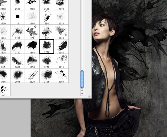167x137 pixels.
Task: Click the scrollbar down arrow
Action: tap(82, 94)
